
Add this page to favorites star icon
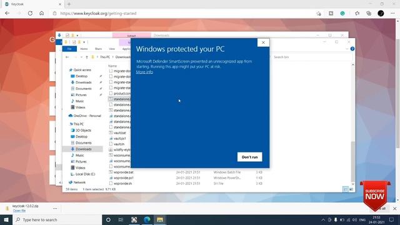click(x=319, y=14)
